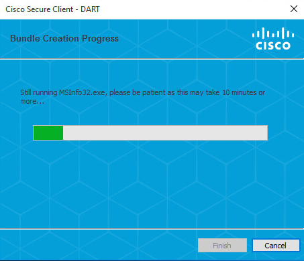Click the Cisco logo in the header
Screen dimensions: 304x261
[x=273, y=39]
